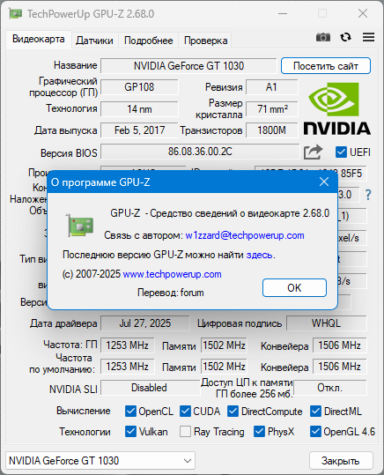Click the BIOS version field

200,152
